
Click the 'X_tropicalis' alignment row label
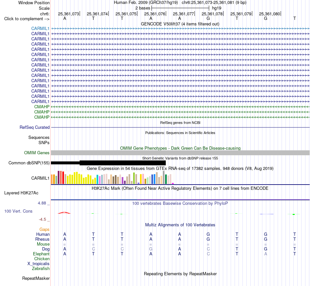[x=39, y=264]
